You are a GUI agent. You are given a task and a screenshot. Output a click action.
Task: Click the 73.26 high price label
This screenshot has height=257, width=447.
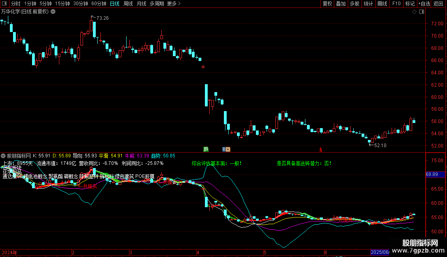click(102, 18)
